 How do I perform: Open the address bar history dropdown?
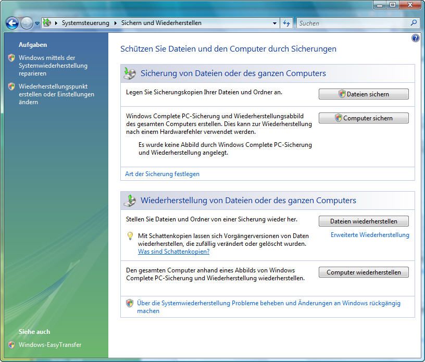point(274,23)
